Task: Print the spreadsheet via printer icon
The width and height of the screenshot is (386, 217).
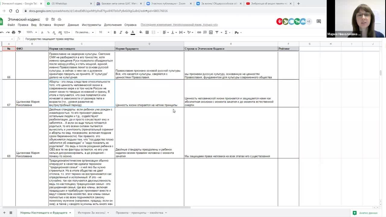Action: point(14,32)
